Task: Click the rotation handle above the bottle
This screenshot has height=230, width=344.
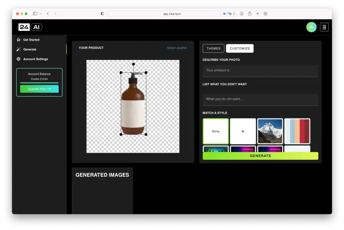Action: tap(134, 64)
